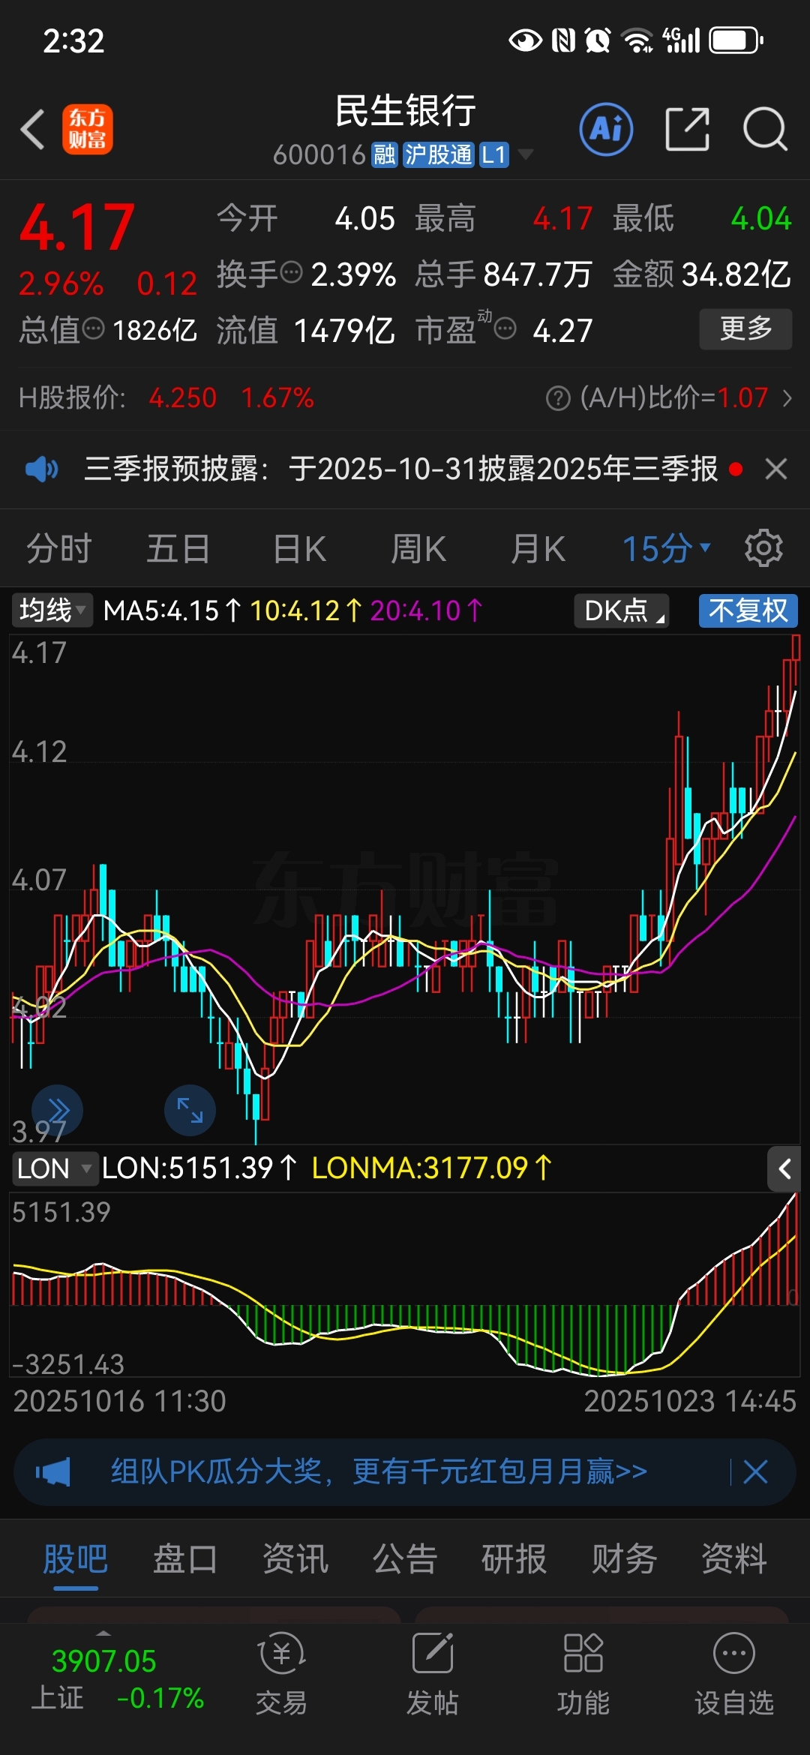This screenshot has width=810, height=1755.
Task: Dismiss the 三季报预披露 notice
Action: point(776,469)
